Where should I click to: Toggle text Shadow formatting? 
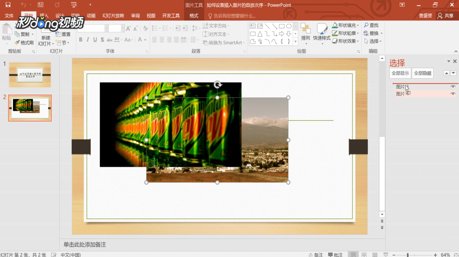pyautogui.click(x=102, y=40)
